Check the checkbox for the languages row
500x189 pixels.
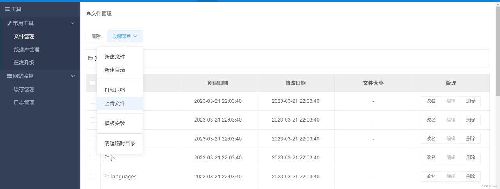92,177
